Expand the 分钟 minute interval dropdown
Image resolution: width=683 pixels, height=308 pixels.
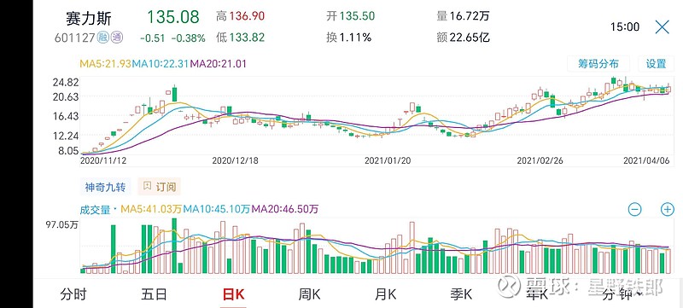click(622, 294)
